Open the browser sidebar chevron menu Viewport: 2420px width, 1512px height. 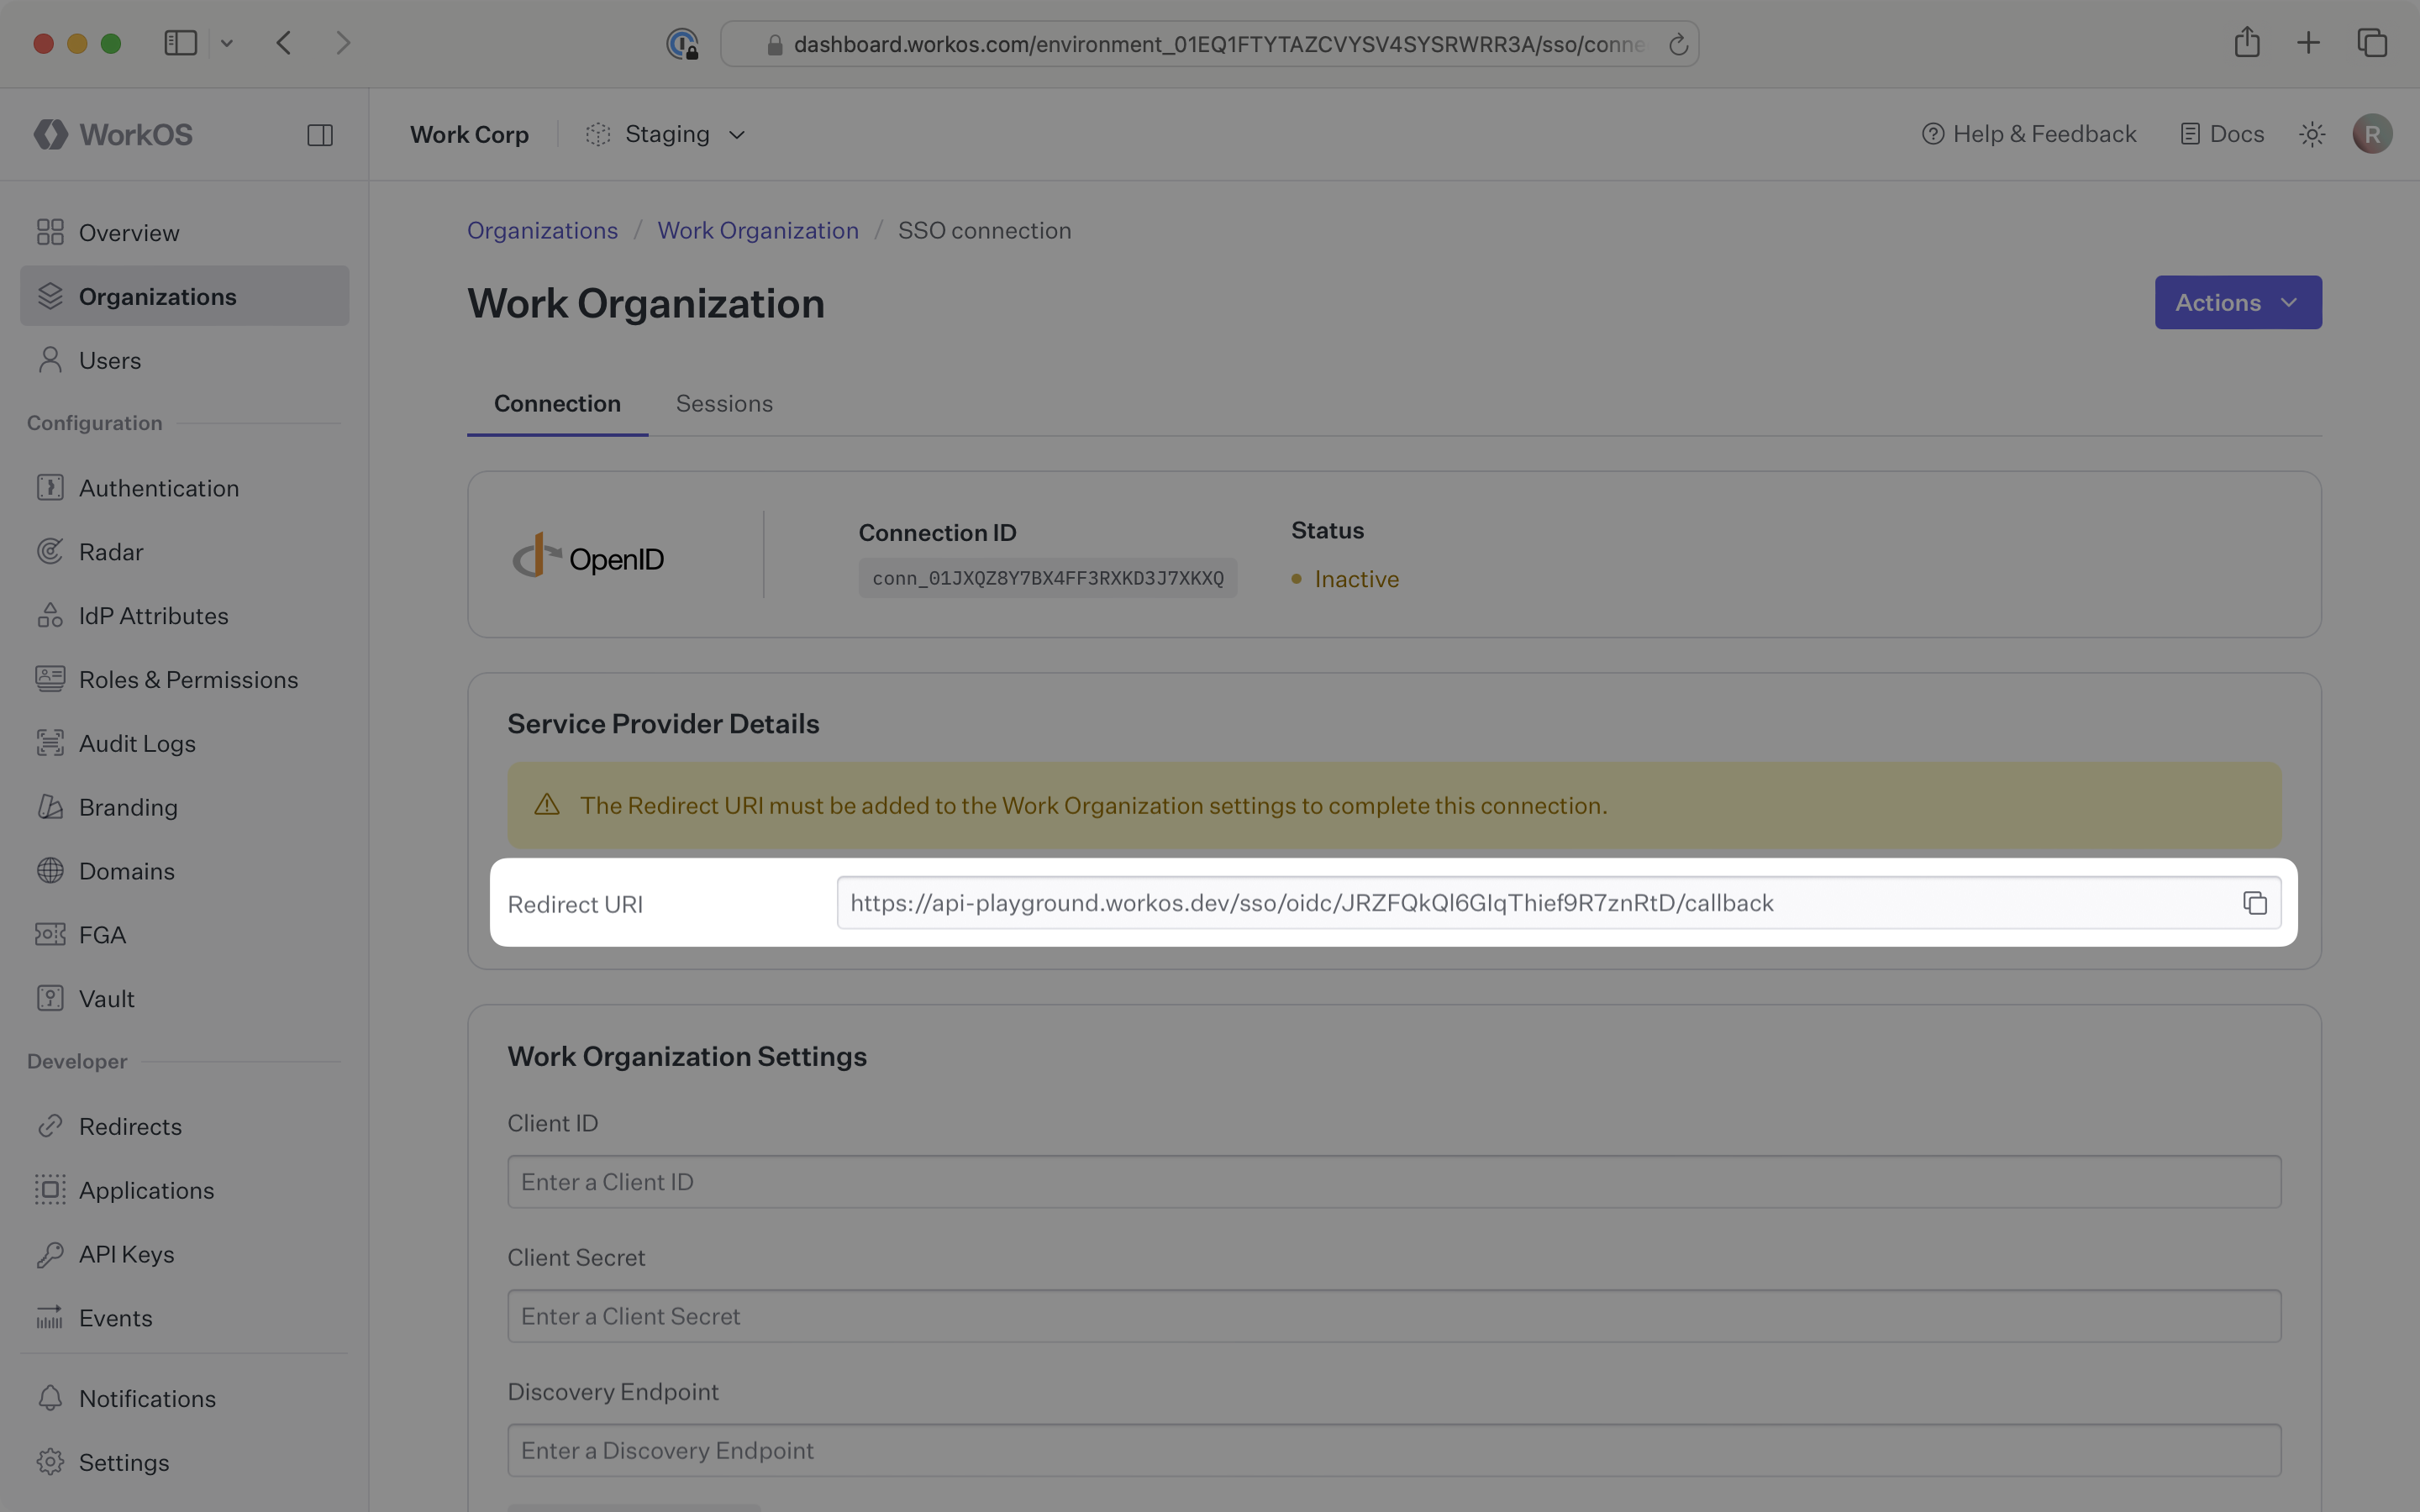coord(227,42)
